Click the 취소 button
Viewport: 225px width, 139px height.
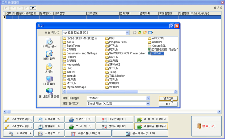click(x=168, y=104)
